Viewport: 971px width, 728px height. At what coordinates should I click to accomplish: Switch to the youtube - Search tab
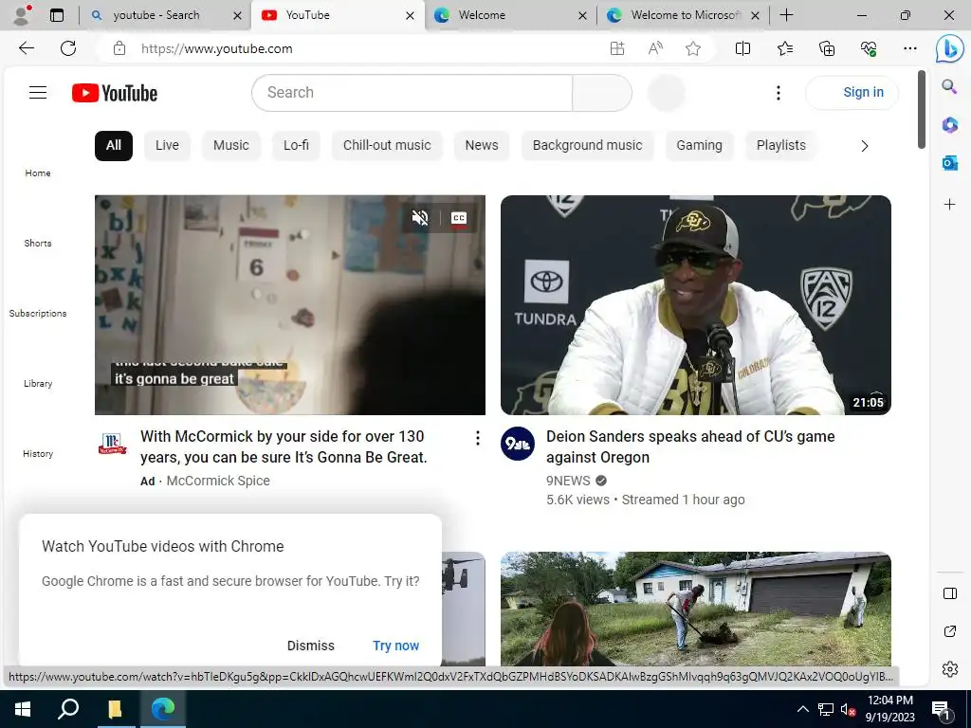pos(156,15)
